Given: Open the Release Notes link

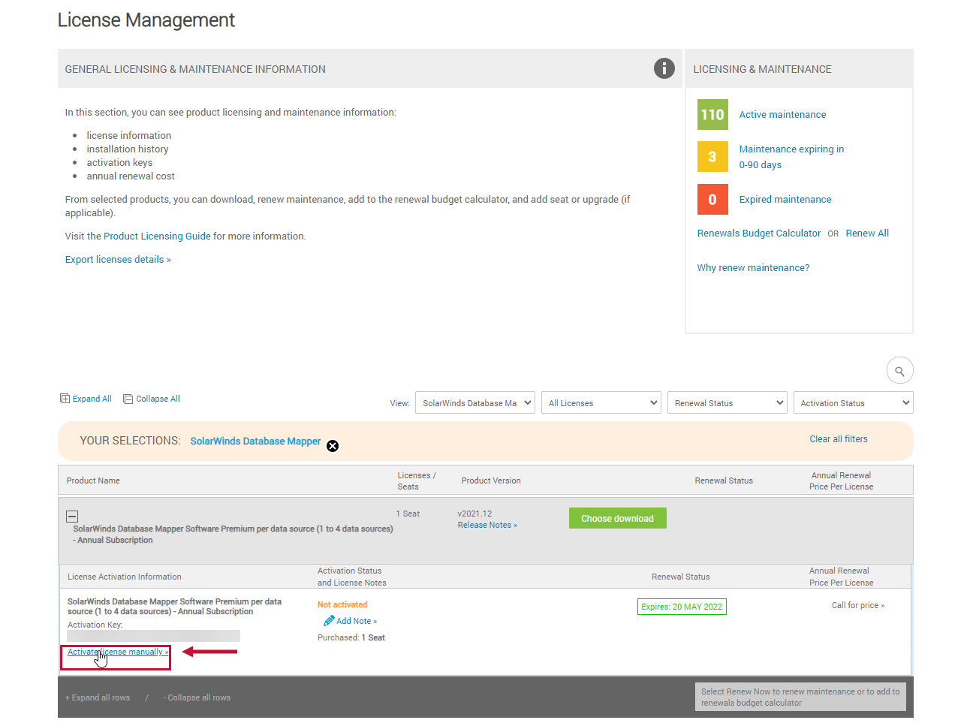Looking at the screenshot, I should click(x=487, y=525).
